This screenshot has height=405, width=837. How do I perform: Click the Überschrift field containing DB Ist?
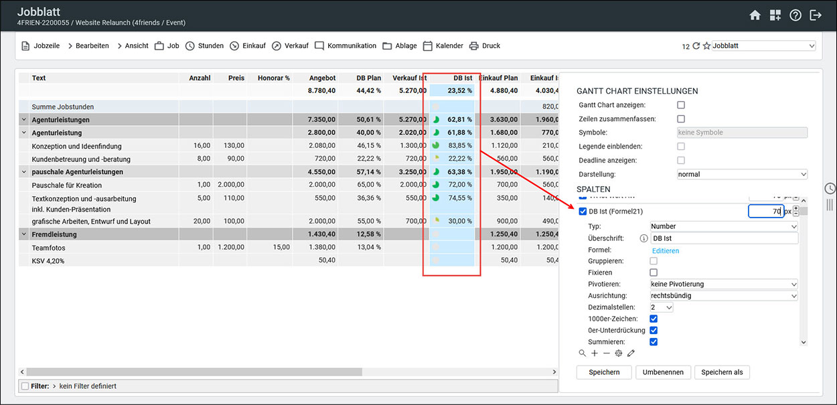pos(724,238)
